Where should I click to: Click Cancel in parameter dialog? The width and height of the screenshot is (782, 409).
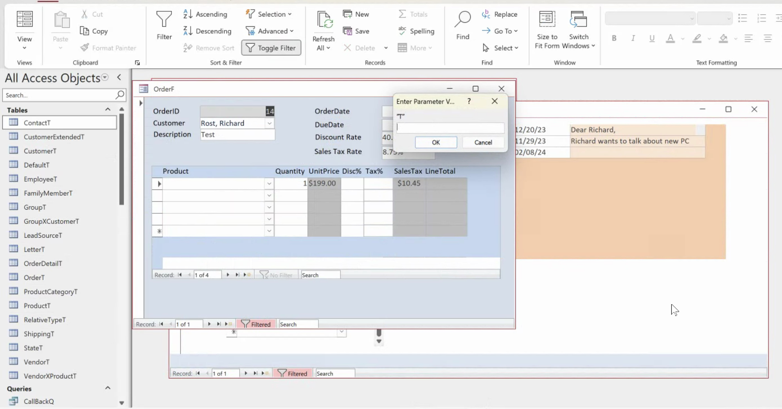pos(483,142)
